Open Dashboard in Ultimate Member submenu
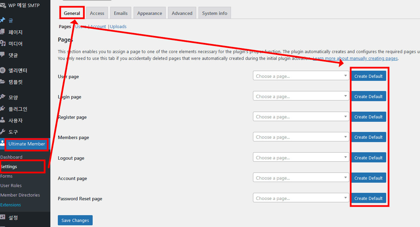 (11, 157)
